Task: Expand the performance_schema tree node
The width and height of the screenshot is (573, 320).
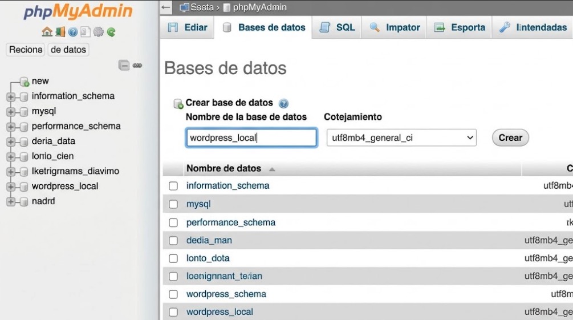Action: pyautogui.click(x=11, y=127)
